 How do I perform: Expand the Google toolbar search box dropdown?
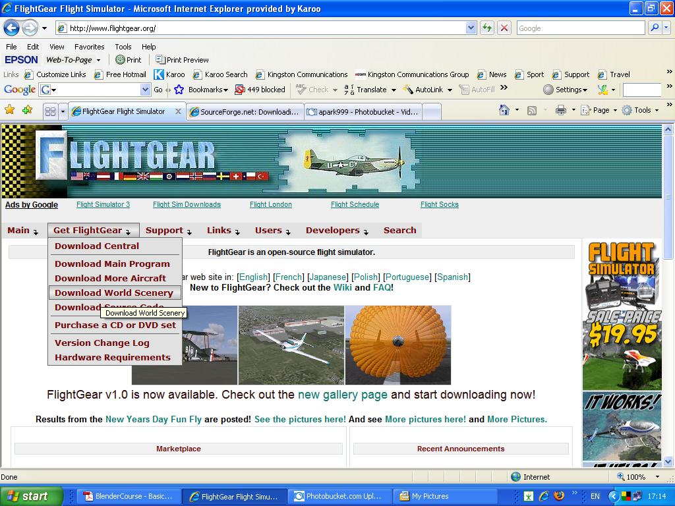(x=146, y=90)
